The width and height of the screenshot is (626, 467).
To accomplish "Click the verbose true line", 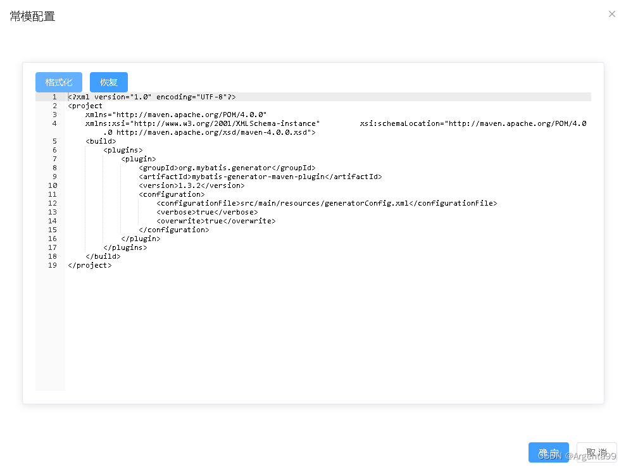I will [207, 212].
